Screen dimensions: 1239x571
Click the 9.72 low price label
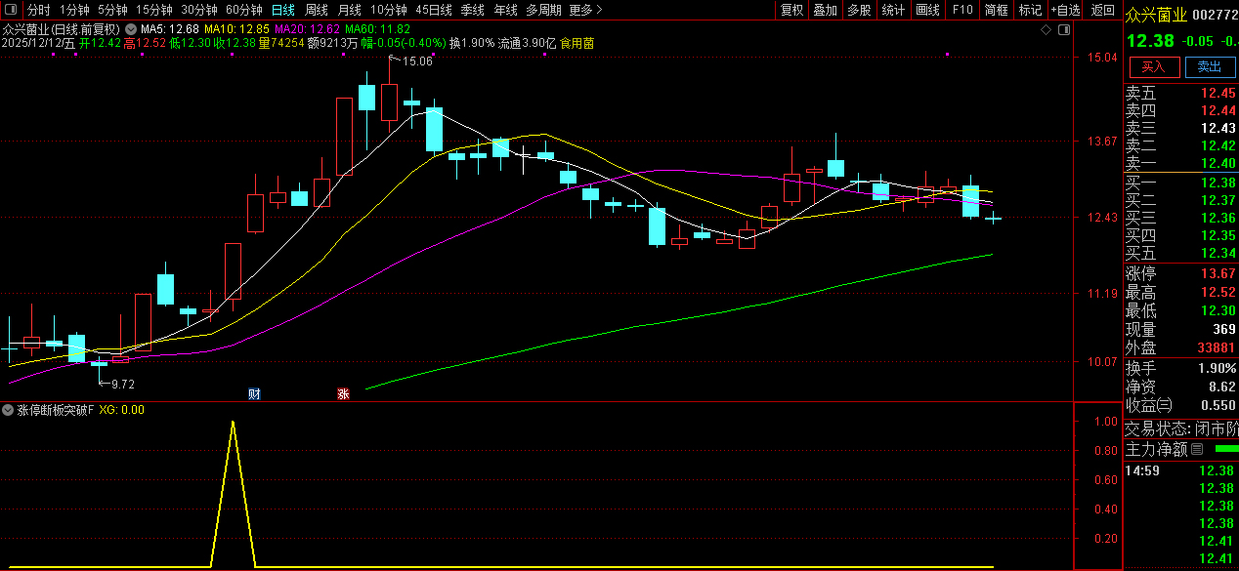click(123, 385)
